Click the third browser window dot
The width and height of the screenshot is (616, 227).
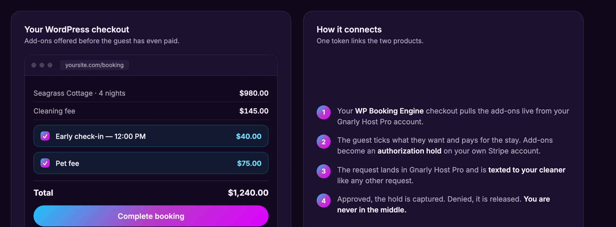50,65
